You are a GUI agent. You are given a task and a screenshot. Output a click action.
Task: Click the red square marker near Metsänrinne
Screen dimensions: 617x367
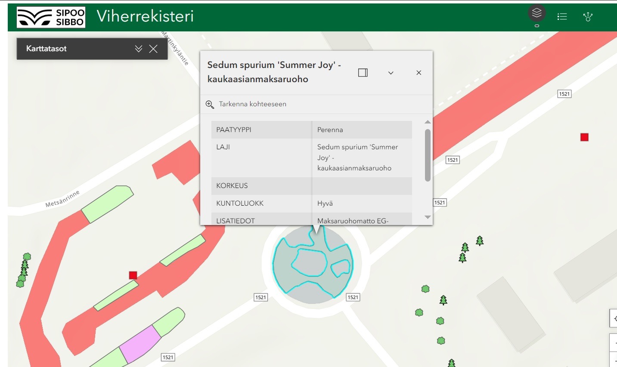(x=133, y=275)
